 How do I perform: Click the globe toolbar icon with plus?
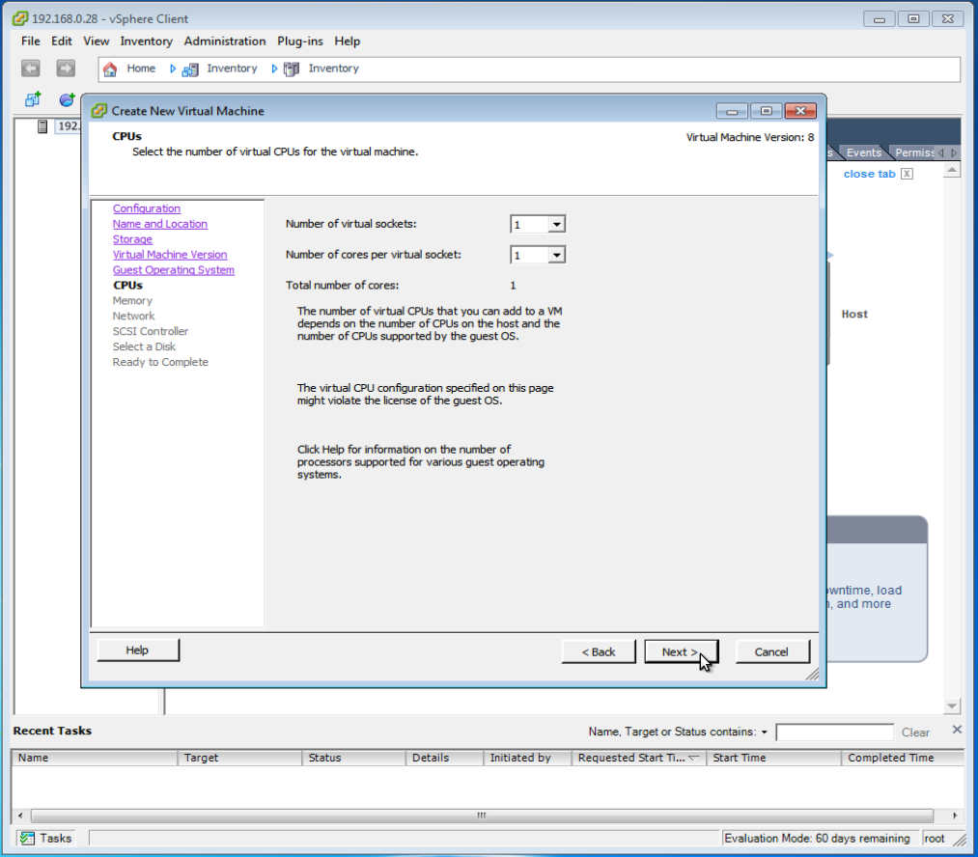point(67,99)
